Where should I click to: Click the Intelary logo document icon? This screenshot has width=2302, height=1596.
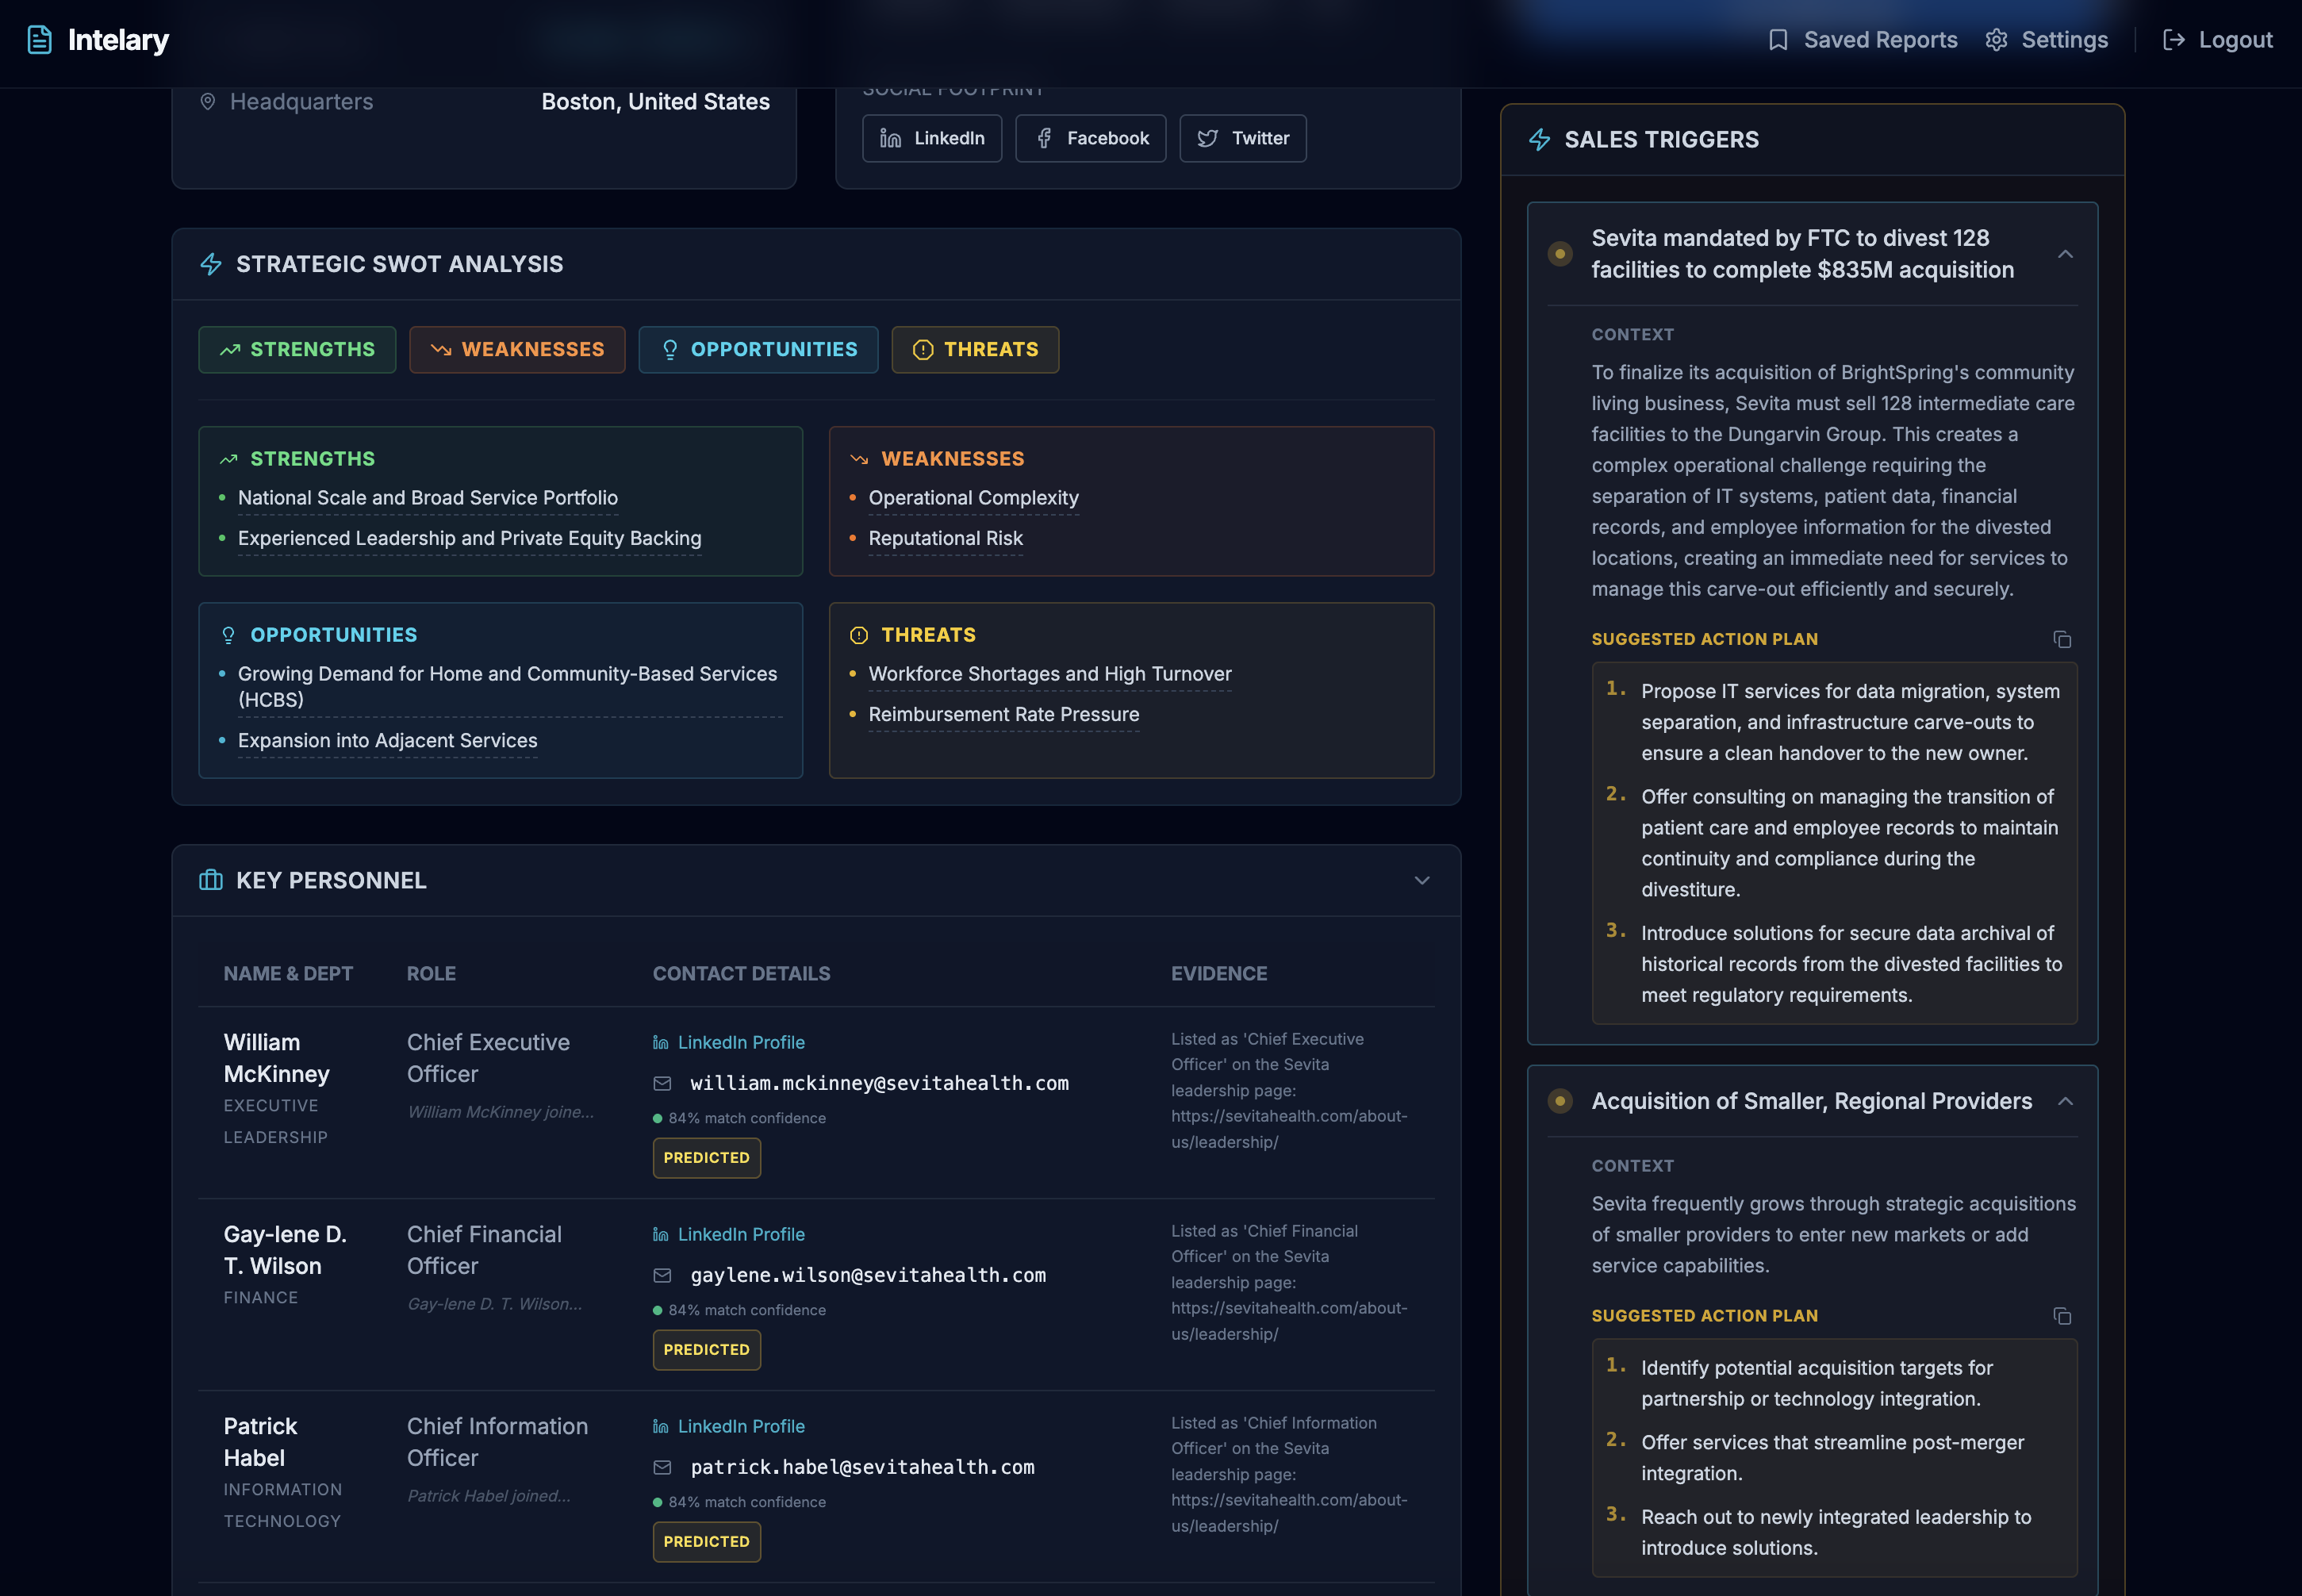pyautogui.click(x=39, y=40)
